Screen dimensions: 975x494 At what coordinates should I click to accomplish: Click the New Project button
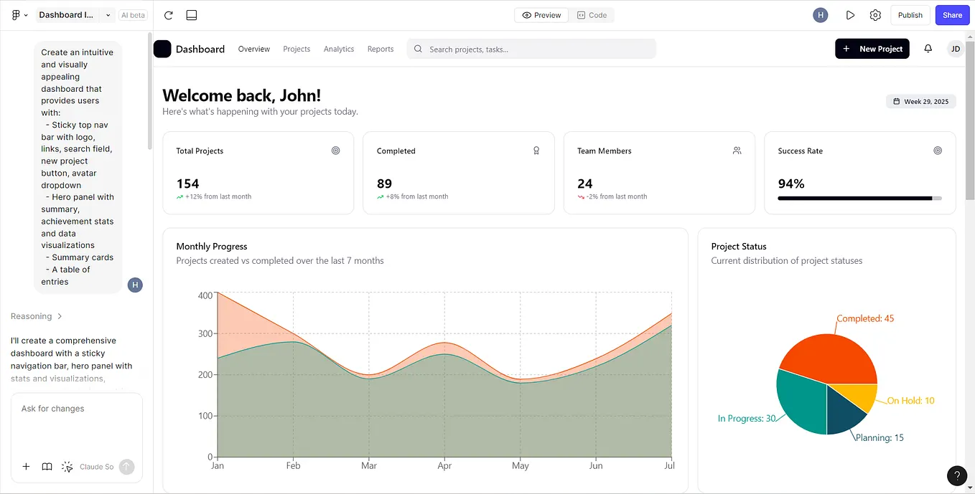pos(872,48)
